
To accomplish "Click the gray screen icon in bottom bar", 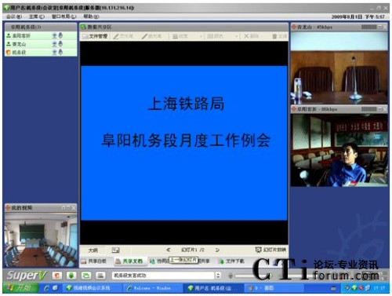I will (100, 276).
